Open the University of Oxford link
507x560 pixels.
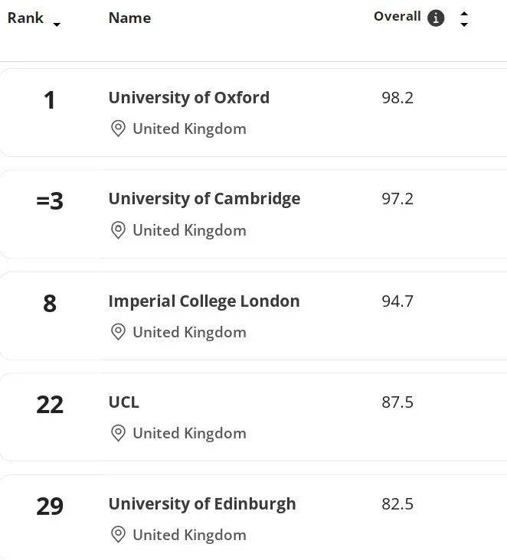188,98
